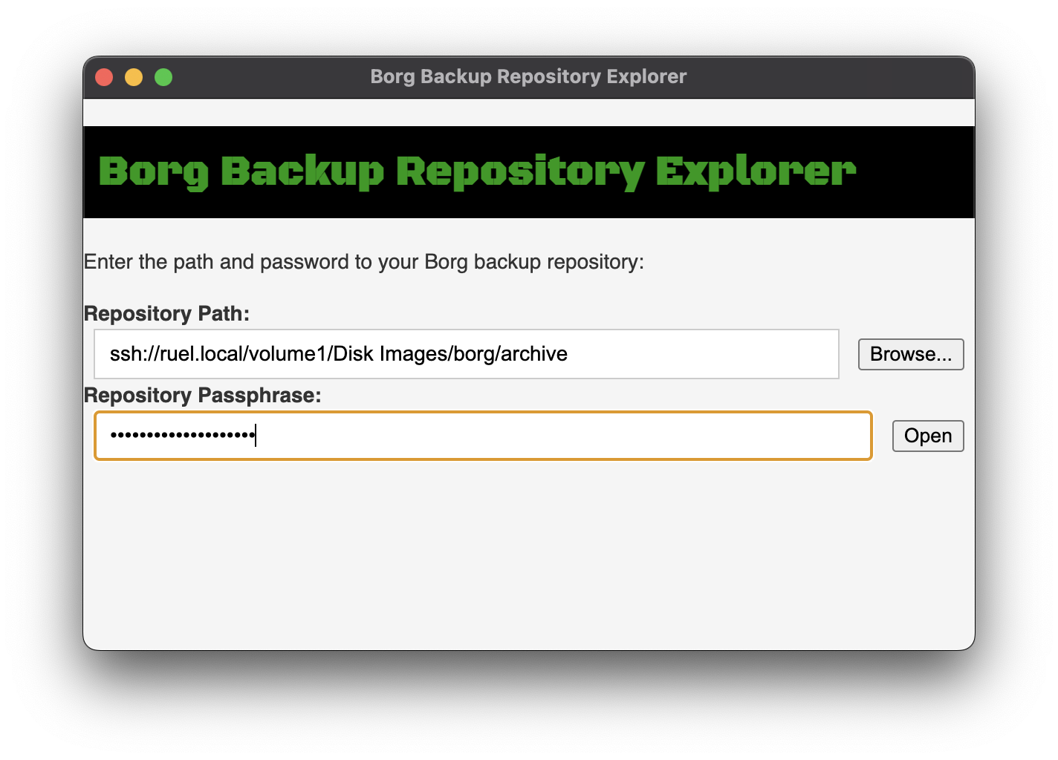Close the window with the red button
The width and height of the screenshot is (1058, 760).
click(104, 77)
